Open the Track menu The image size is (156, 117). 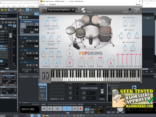[8, 6]
